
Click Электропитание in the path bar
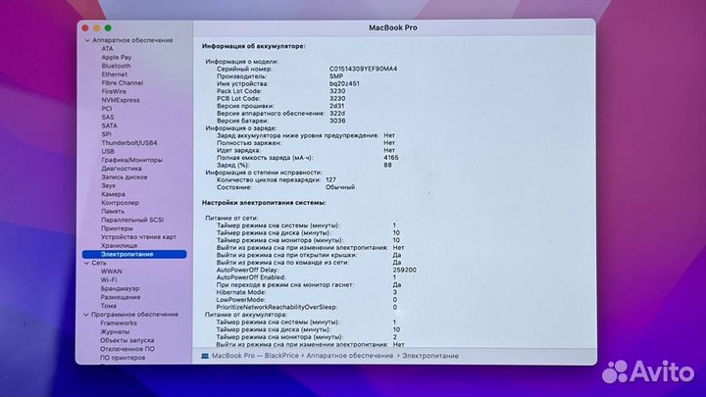coord(430,356)
